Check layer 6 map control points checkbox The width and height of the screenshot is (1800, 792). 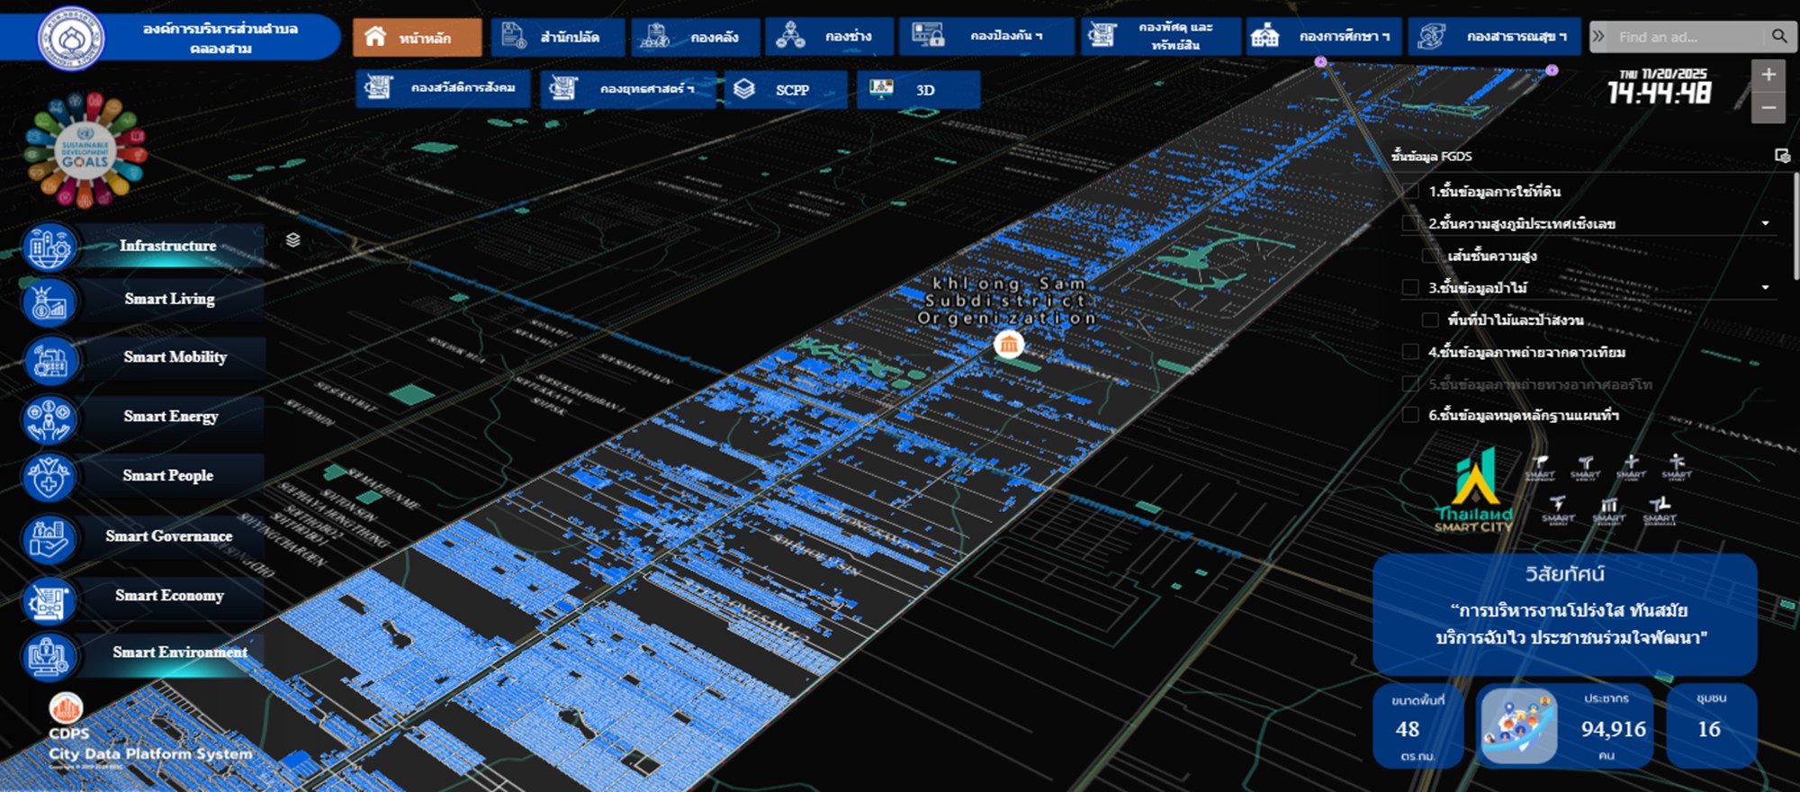[x=1411, y=415]
